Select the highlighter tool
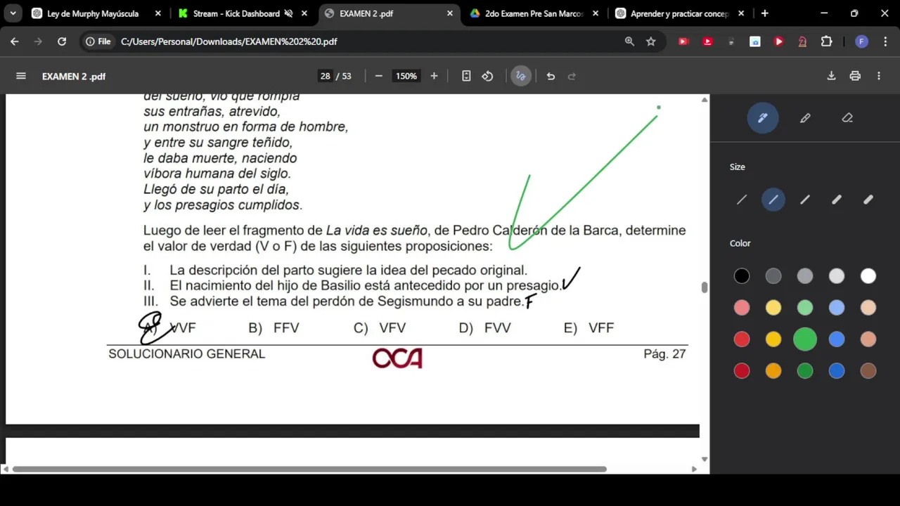900x506 pixels. click(x=805, y=118)
